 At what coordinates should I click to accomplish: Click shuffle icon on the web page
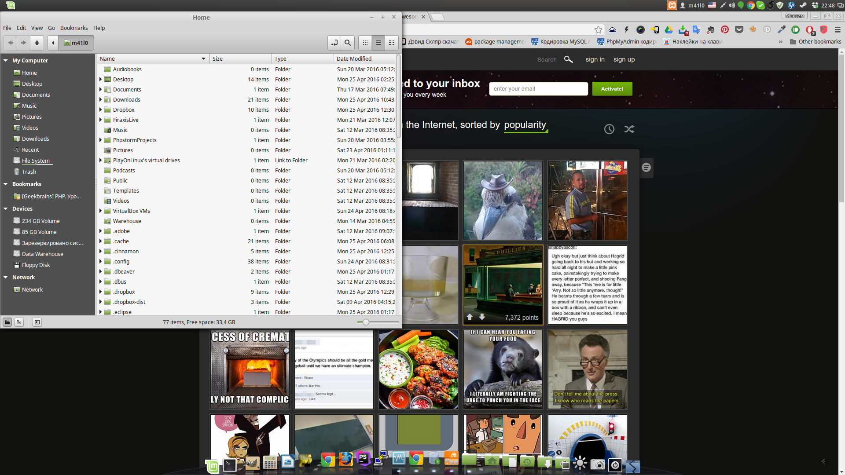(629, 129)
